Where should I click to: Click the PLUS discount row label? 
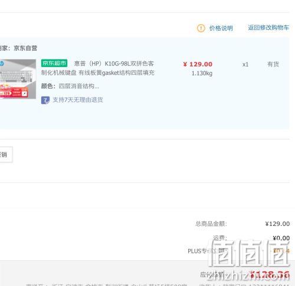tap(207, 251)
